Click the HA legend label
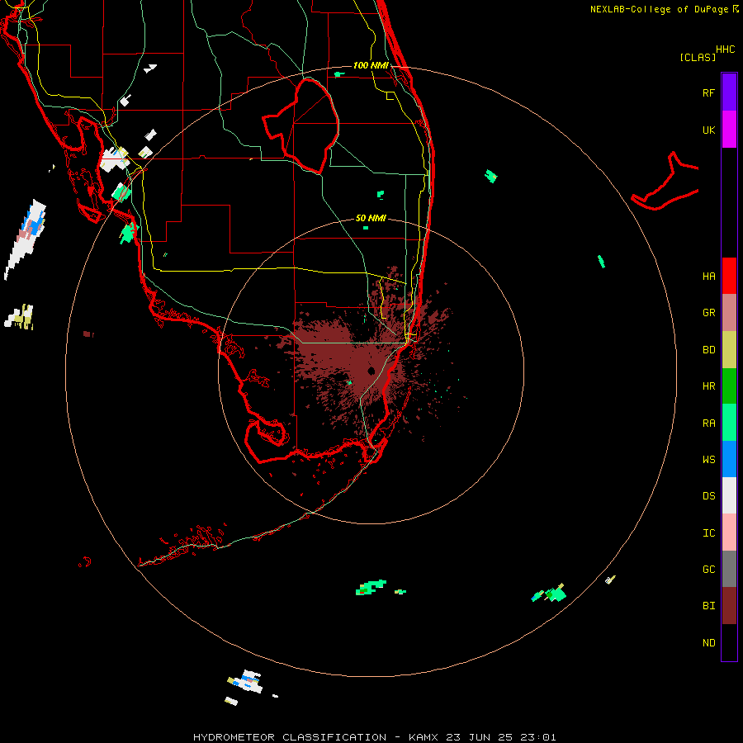Screen dimensions: 743x743 tap(708, 276)
